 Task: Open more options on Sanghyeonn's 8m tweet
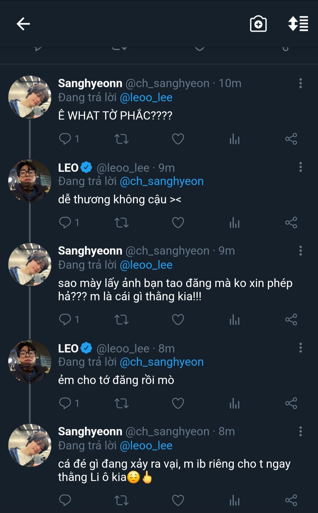(300, 432)
